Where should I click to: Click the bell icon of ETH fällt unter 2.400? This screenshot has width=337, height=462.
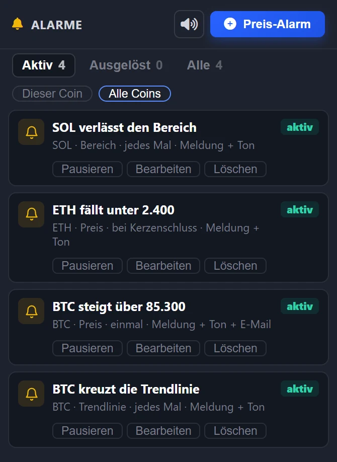coord(31,214)
